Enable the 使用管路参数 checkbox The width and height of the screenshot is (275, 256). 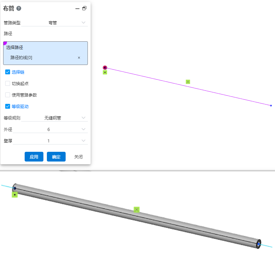8,95
